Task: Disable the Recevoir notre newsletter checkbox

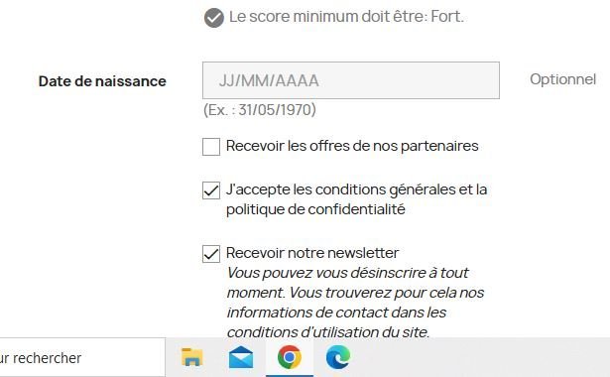Action: click(x=211, y=254)
